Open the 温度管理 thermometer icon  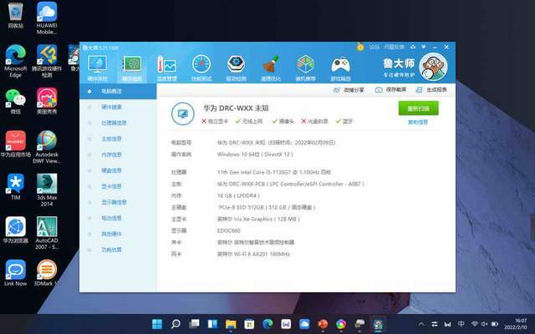coord(166,64)
